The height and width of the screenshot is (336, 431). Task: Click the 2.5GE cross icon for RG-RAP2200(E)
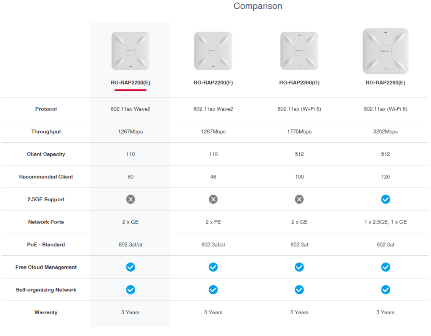[x=130, y=199]
